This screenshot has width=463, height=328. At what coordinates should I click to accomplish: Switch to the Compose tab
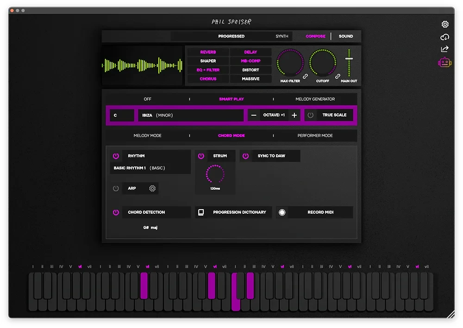tap(315, 36)
